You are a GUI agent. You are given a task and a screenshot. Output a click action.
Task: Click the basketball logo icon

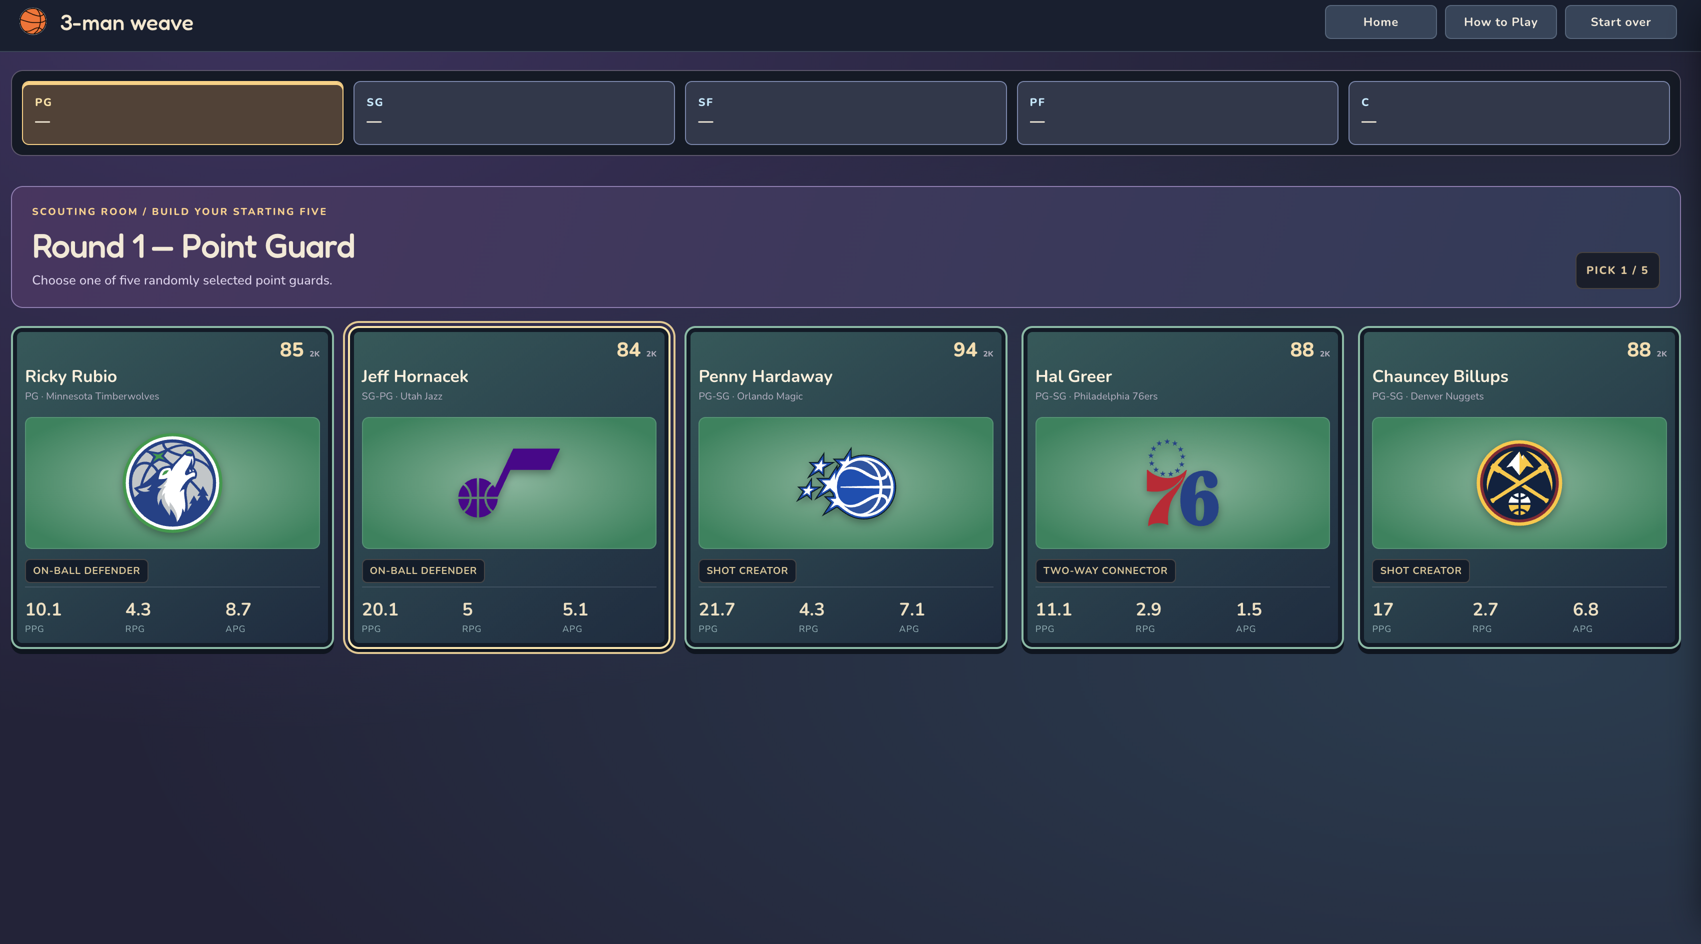coord(33,22)
